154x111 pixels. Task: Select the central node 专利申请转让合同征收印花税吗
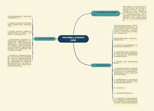click(x=73, y=39)
